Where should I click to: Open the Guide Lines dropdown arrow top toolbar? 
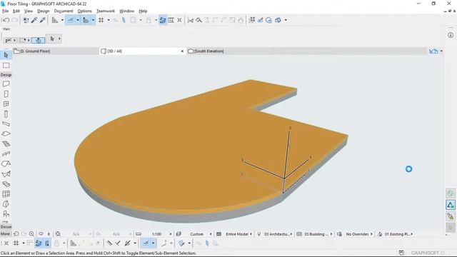(78, 20)
